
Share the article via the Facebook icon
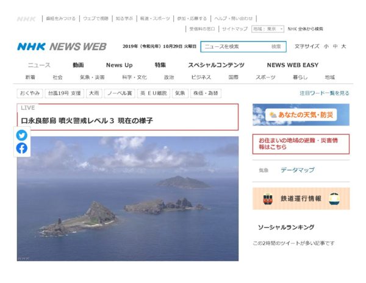[22, 148]
